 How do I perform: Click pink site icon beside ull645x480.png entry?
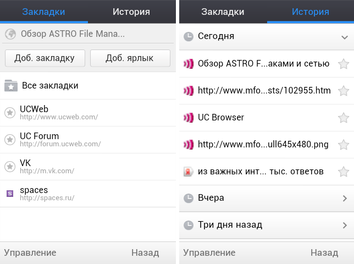(189, 145)
